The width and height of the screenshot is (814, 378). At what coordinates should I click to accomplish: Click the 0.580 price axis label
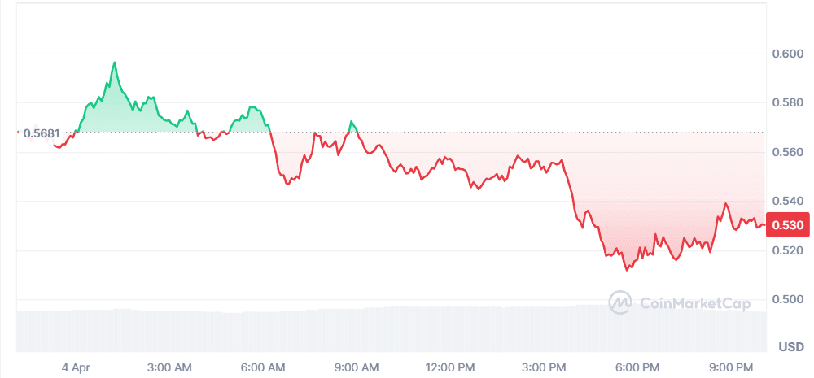click(787, 103)
